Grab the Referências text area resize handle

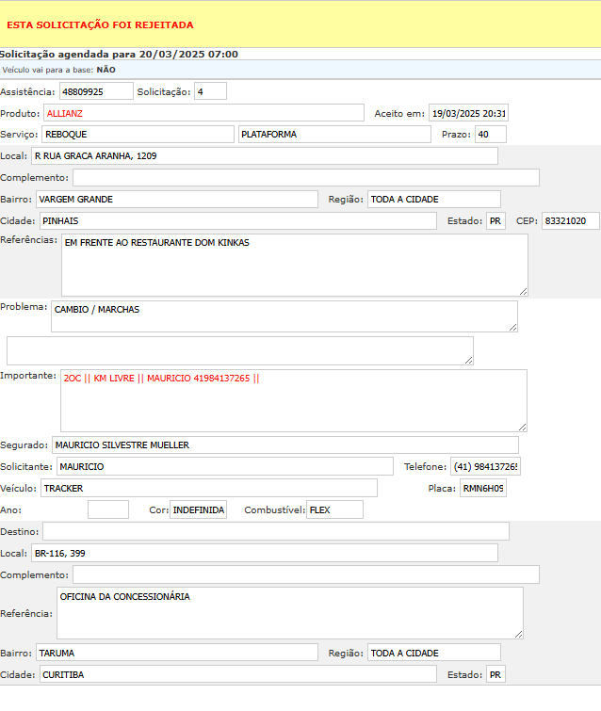tap(522, 290)
